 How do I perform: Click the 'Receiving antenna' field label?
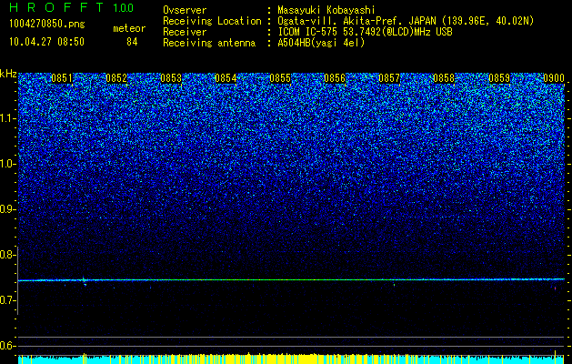coord(209,43)
